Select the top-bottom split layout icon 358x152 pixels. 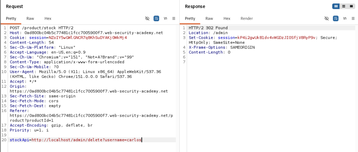pos(343,6)
